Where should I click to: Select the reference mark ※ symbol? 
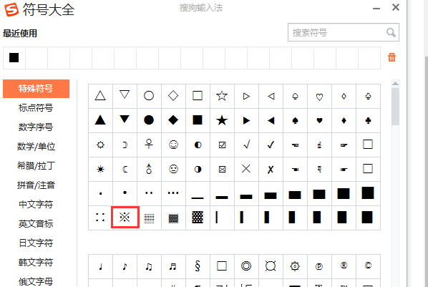point(125,218)
